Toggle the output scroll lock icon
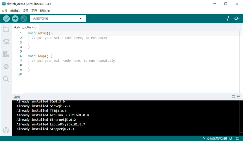The height and width of the screenshot is (141, 243). pyautogui.click(x=238, y=97)
